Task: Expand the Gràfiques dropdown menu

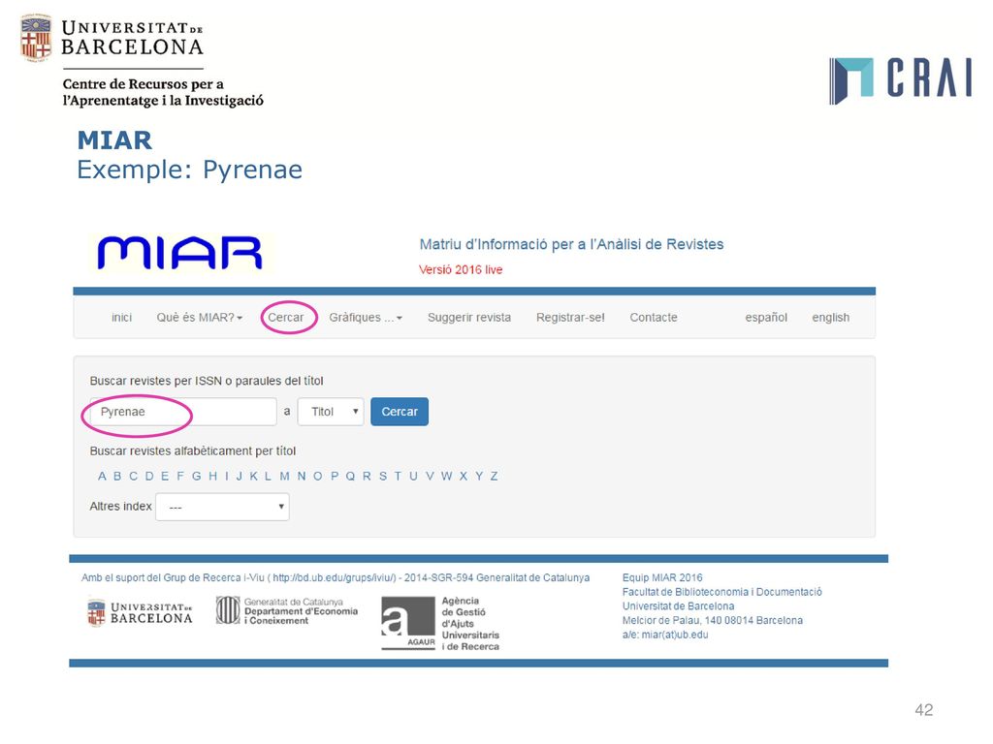Action: [366, 318]
